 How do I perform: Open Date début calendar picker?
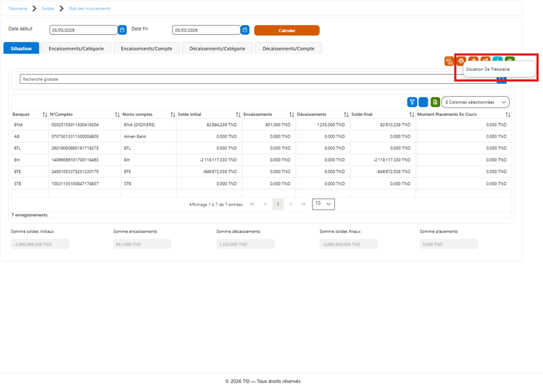click(x=122, y=30)
